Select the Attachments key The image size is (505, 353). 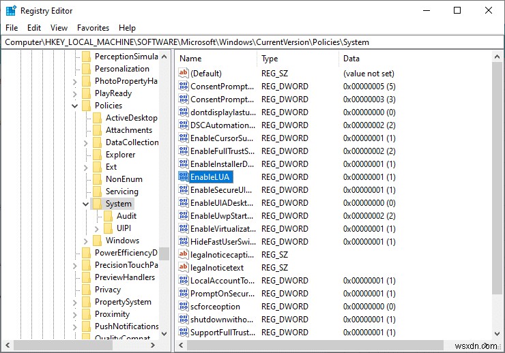click(129, 130)
